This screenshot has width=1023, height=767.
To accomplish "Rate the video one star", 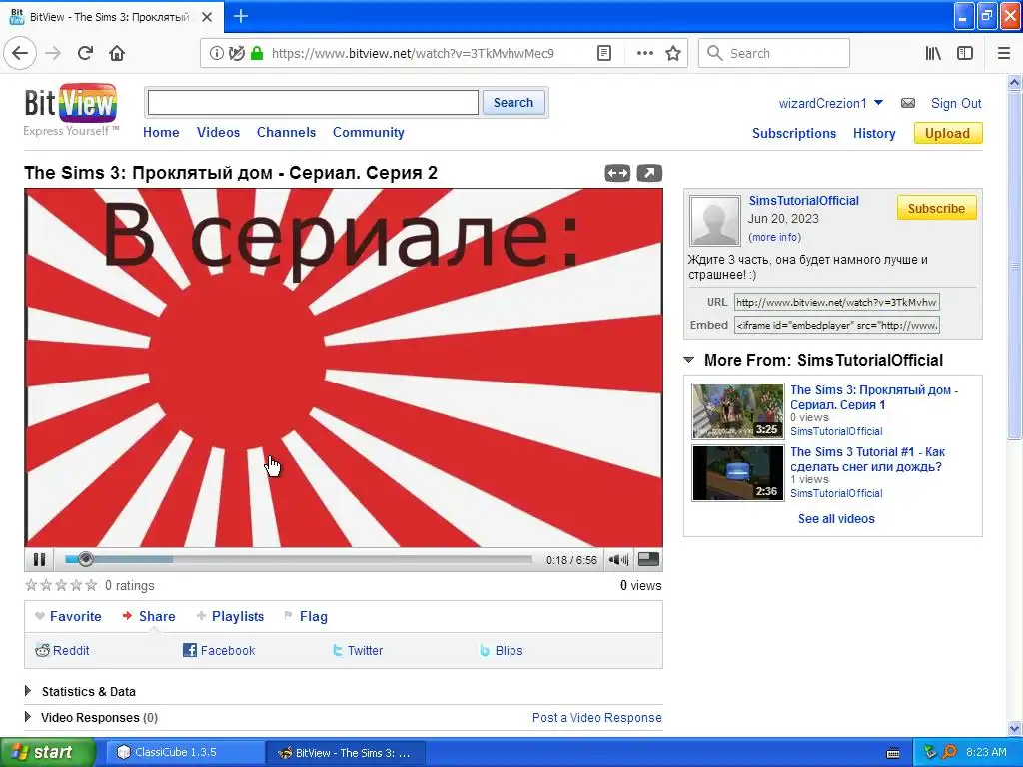I will 31,585.
